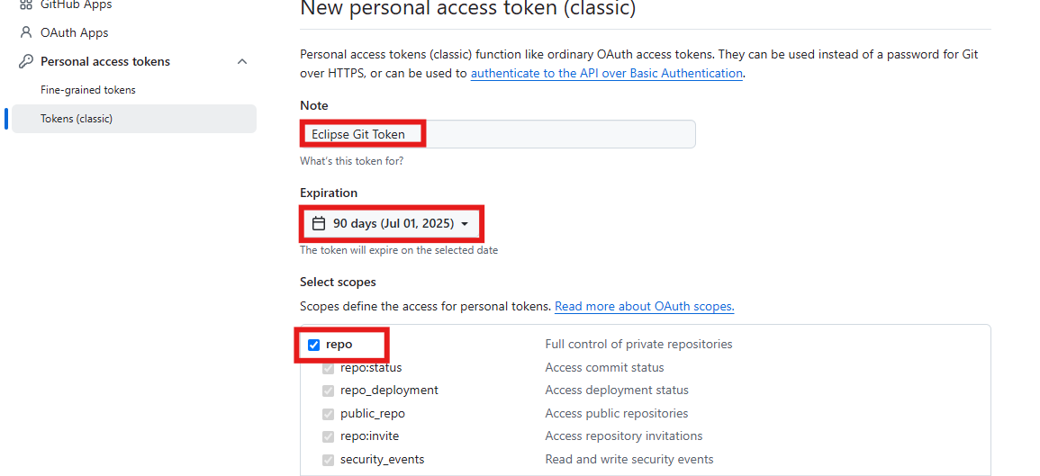The image size is (1040, 476).
Task: Click the expiration dropdown caret arrow
Action: 465,224
